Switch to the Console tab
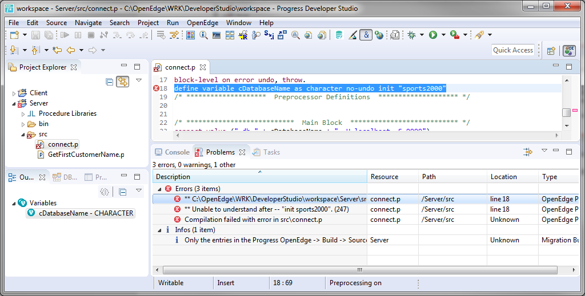Viewport: 585px width, 296px height. pos(173,152)
